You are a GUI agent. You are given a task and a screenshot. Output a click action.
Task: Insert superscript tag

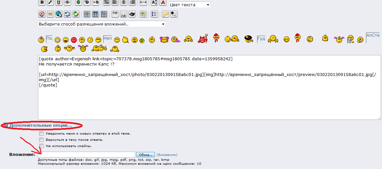click(115, 14)
